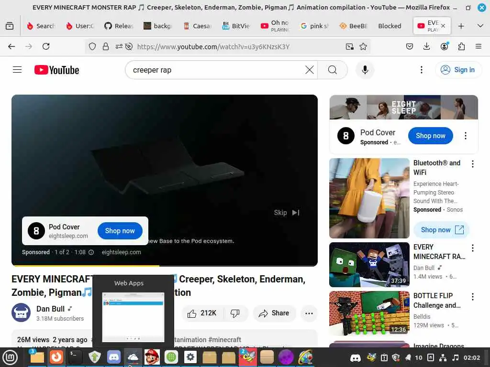This screenshot has height=367, width=490.
Task: Open Sonos Bluetooth and WiFi ad thumbnail
Action: coord(369,198)
